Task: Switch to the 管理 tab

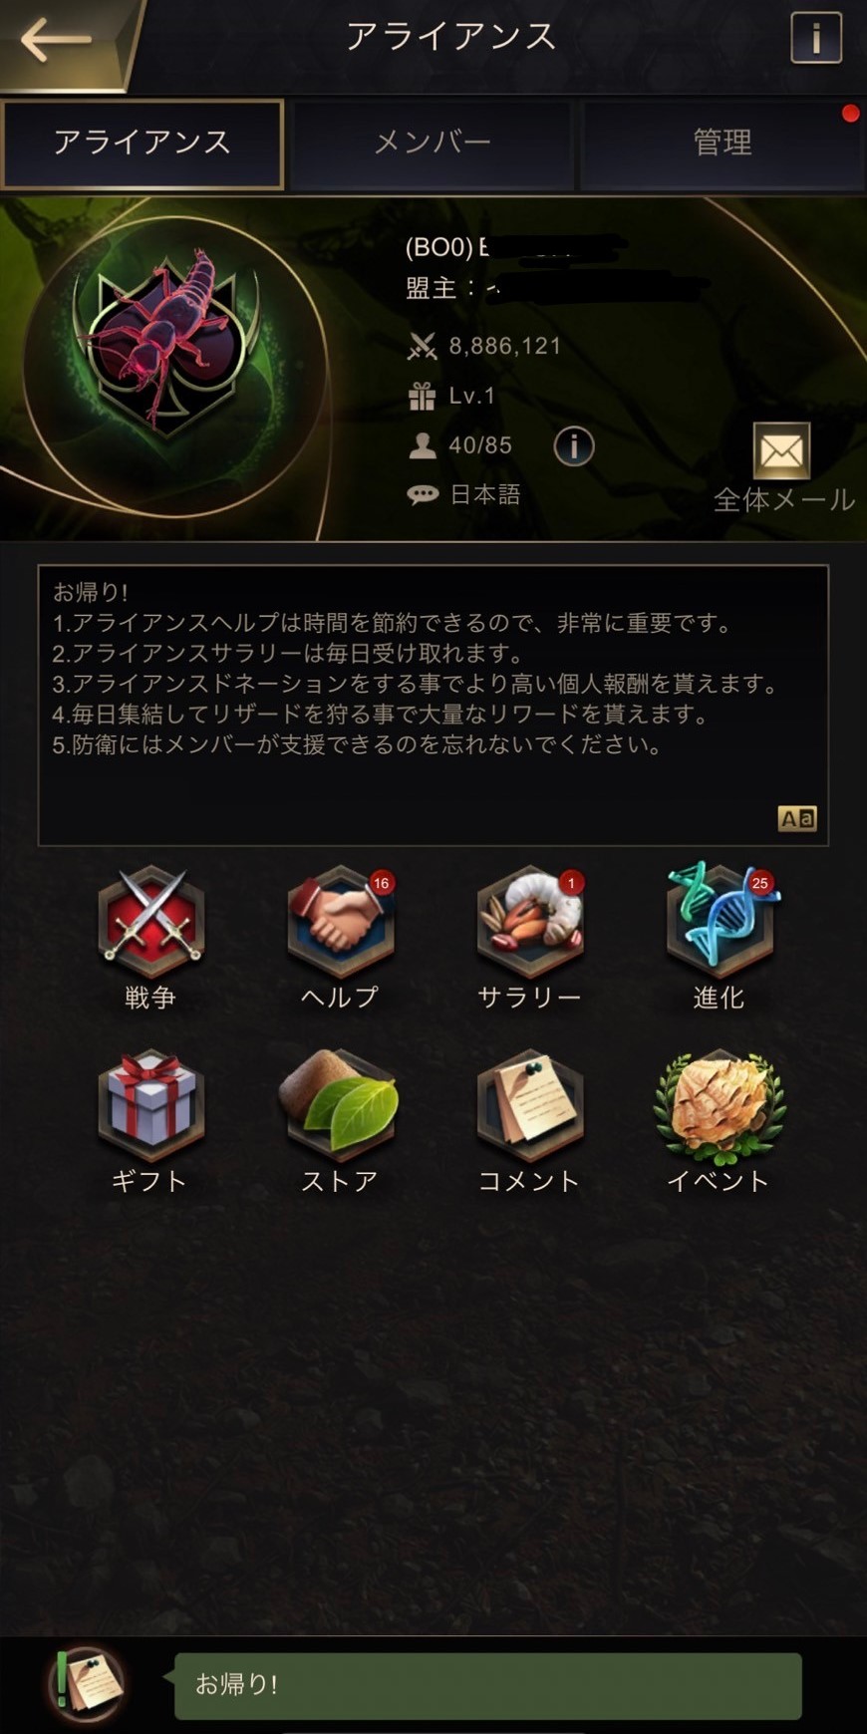Action: click(x=722, y=144)
